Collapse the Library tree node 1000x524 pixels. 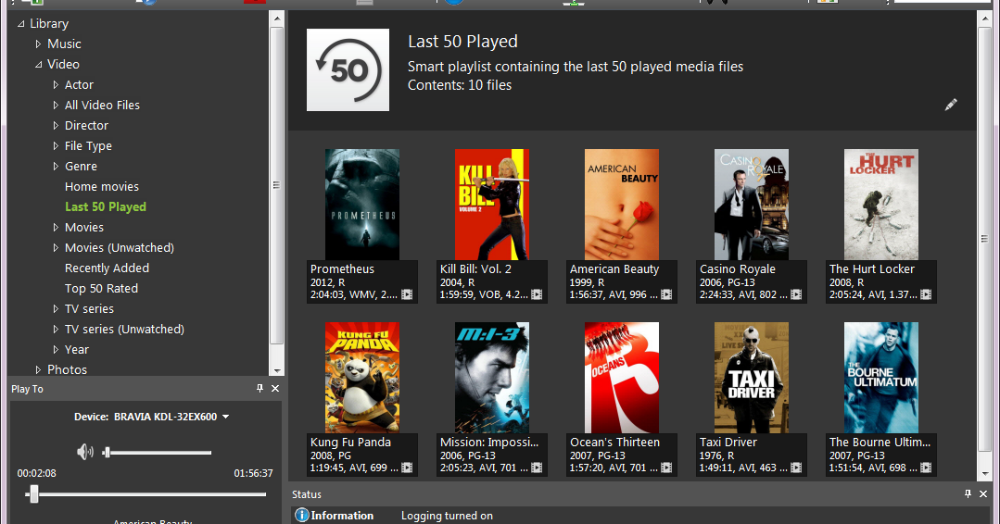click(x=21, y=24)
